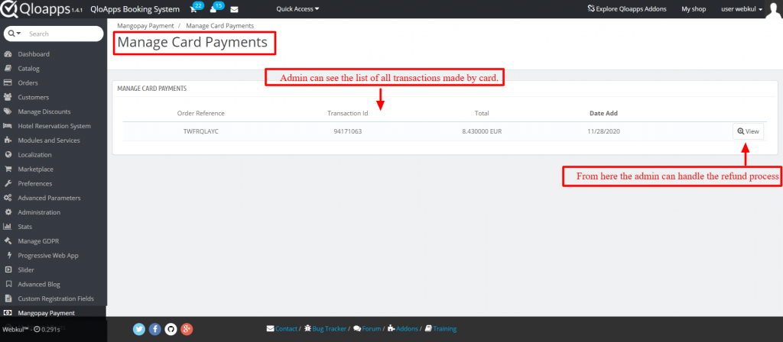Click the Manage GDPR gavel icon

coord(8,241)
